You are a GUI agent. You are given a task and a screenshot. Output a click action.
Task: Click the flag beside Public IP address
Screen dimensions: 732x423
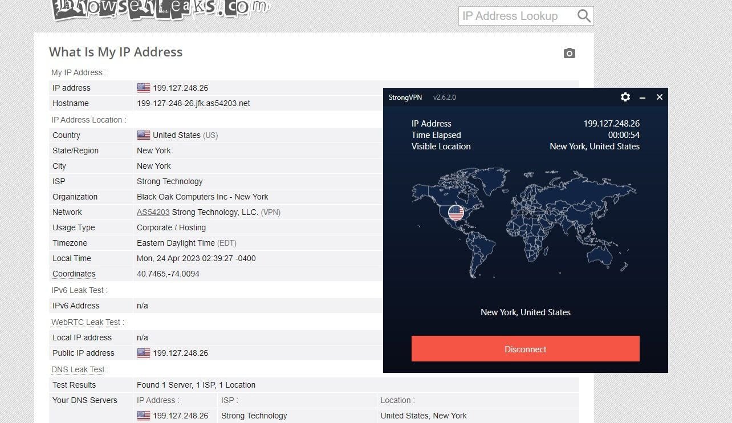point(144,353)
